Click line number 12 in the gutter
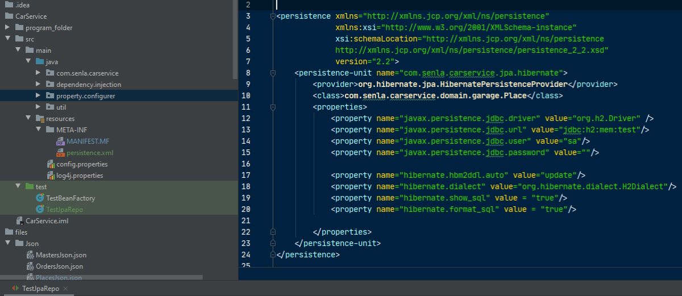The image size is (682, 296). coord(246,118)
